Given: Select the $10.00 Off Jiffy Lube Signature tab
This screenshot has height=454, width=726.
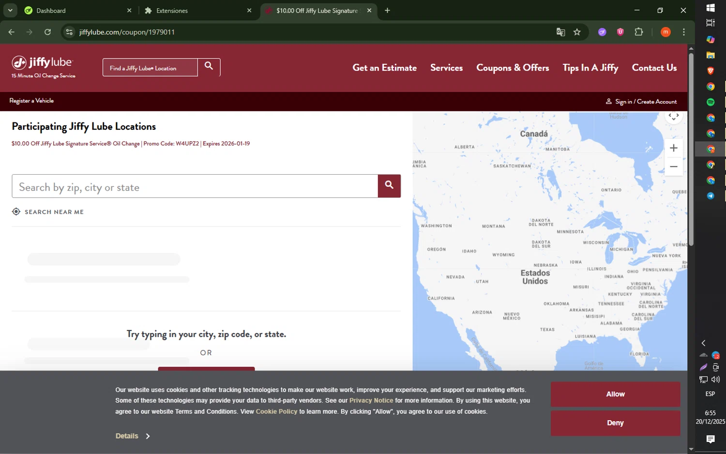Looking at the screenshot, I should (x=318, y=10).
